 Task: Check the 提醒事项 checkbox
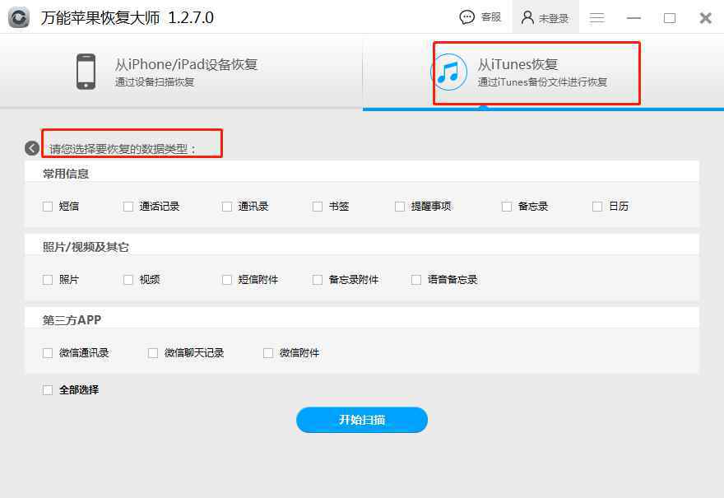coord(400,207)
